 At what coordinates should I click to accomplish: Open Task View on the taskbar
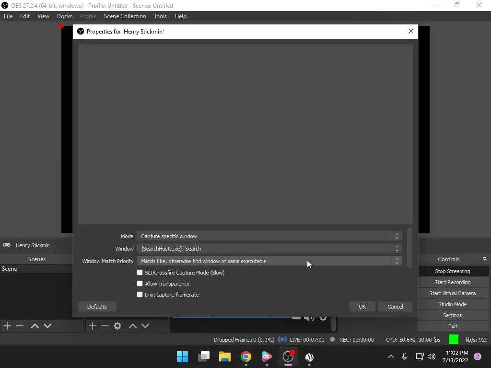[x=203, y=356]
